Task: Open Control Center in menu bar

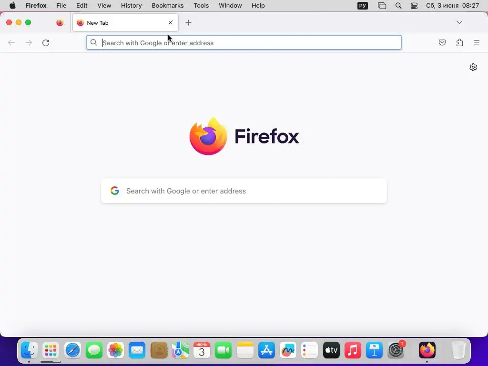Action: coord(414,6)
